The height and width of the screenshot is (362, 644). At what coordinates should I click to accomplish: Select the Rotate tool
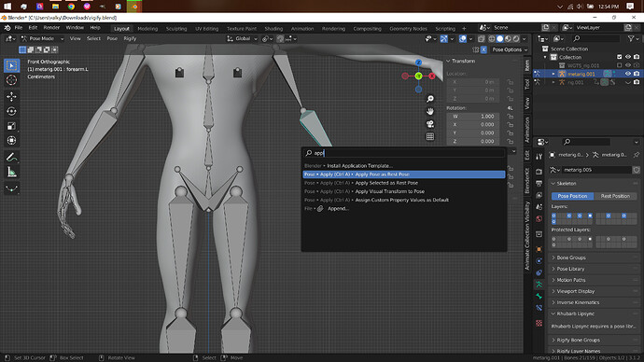pyautogui.click(x=11, y=111)
